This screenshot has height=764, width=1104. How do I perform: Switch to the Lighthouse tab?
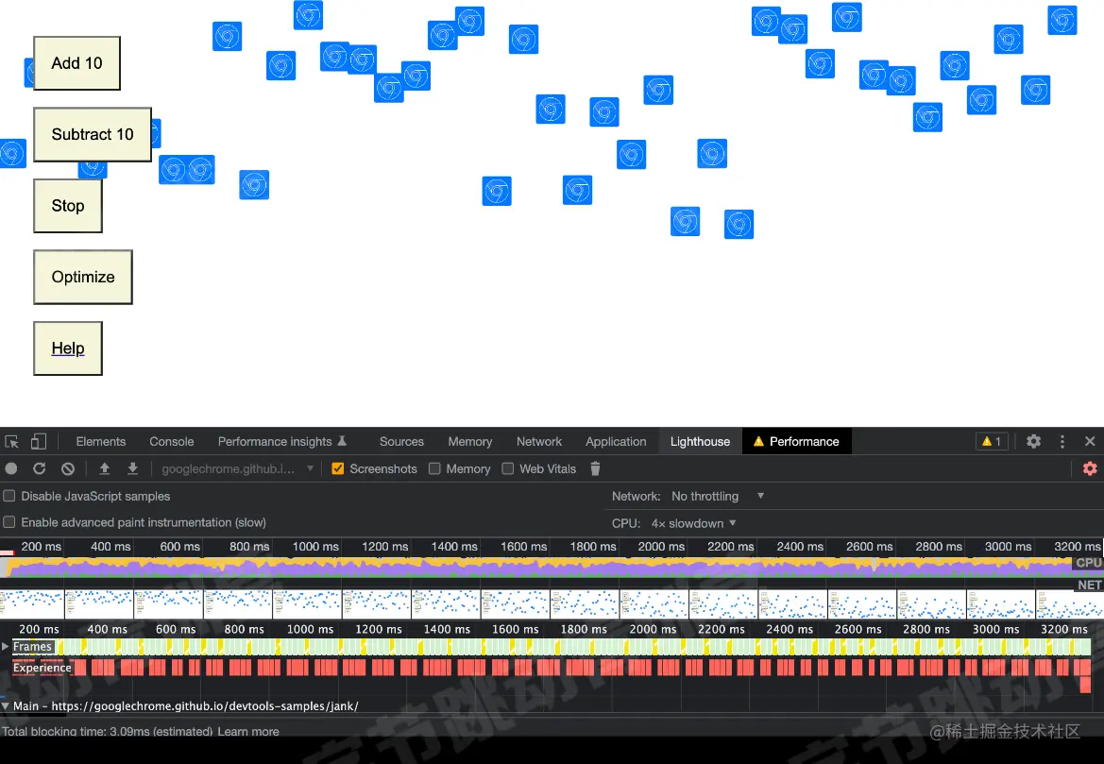(x=700, y=442)
